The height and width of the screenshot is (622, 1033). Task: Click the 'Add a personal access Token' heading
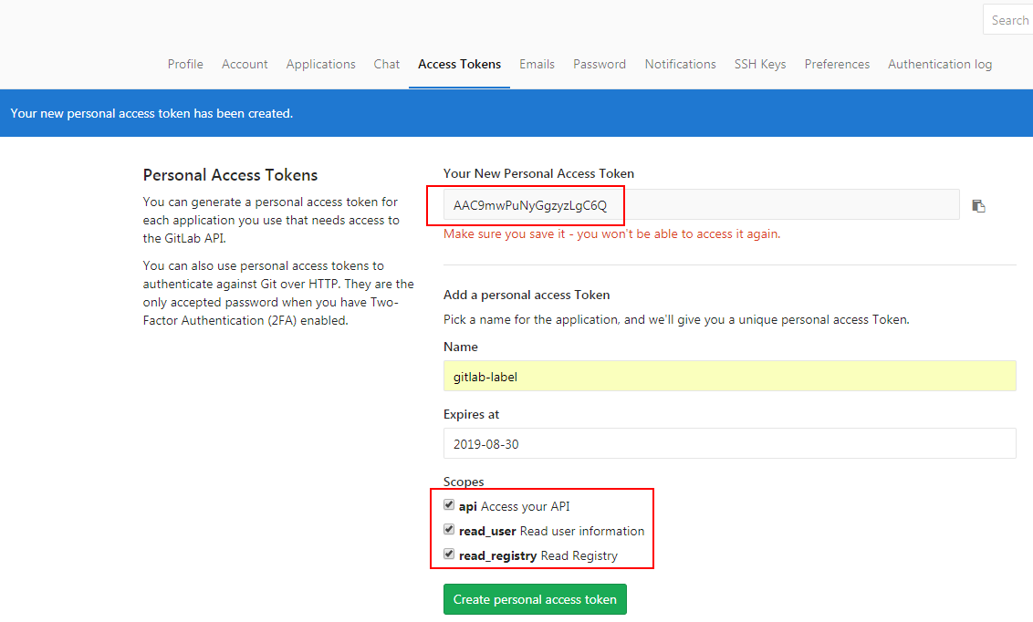527,295
